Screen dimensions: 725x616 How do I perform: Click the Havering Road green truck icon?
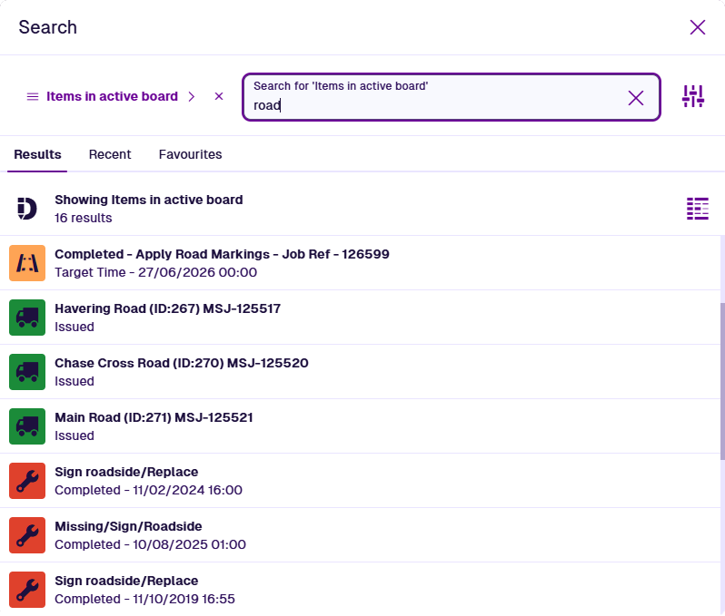tap(27, 318)
